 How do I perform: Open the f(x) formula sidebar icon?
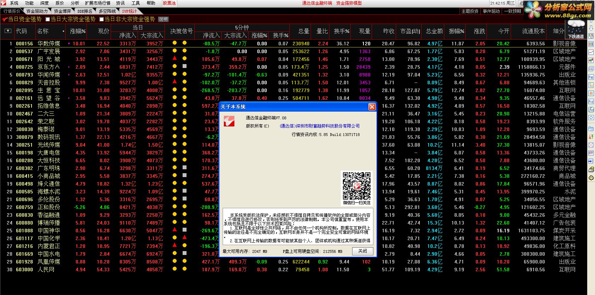591,109
